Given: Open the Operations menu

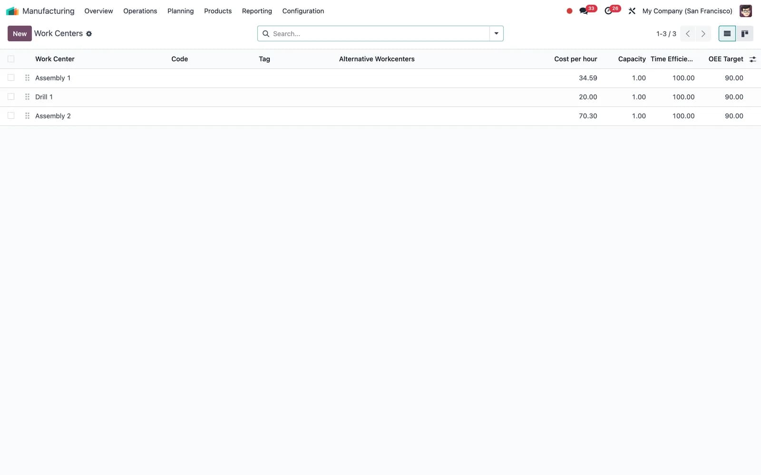Looking at the screenshot, I should tap(140, 11).
